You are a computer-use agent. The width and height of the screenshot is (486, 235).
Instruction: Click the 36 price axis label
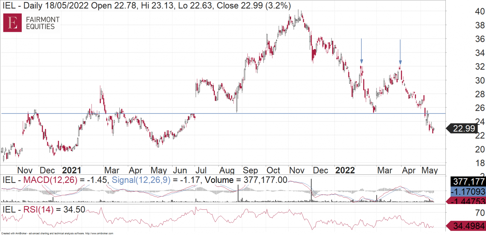pos(480,39)
